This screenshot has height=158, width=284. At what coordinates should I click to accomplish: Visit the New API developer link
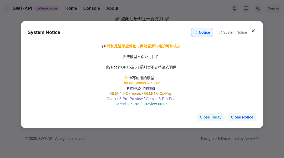coord(252,138)
